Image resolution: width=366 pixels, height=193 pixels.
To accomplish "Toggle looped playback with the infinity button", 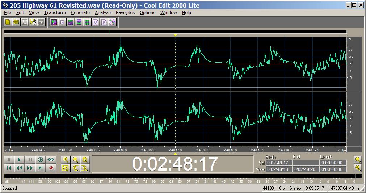I will click(51, 160).
